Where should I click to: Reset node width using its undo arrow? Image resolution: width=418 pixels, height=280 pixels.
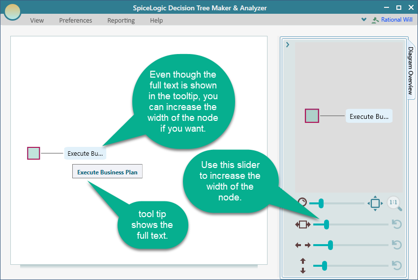(396, 224)
